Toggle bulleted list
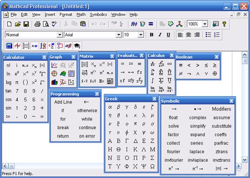Screen dimensions: 250x178 (208, 35)
